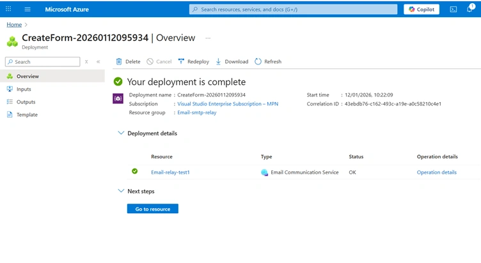Select Overview in the sidebar

(x=52, y=76)
